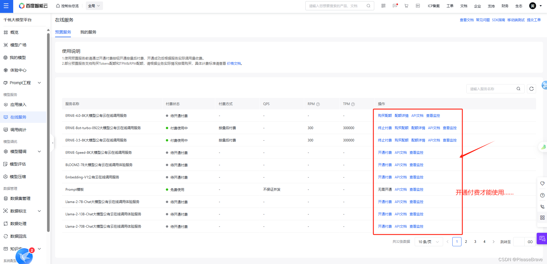Open 移动端测试 link
The height and width of the screenshot is (264, 547).
point(516,20)
